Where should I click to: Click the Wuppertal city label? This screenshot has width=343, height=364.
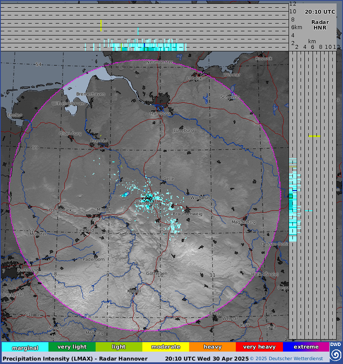(x=12, y=294)
